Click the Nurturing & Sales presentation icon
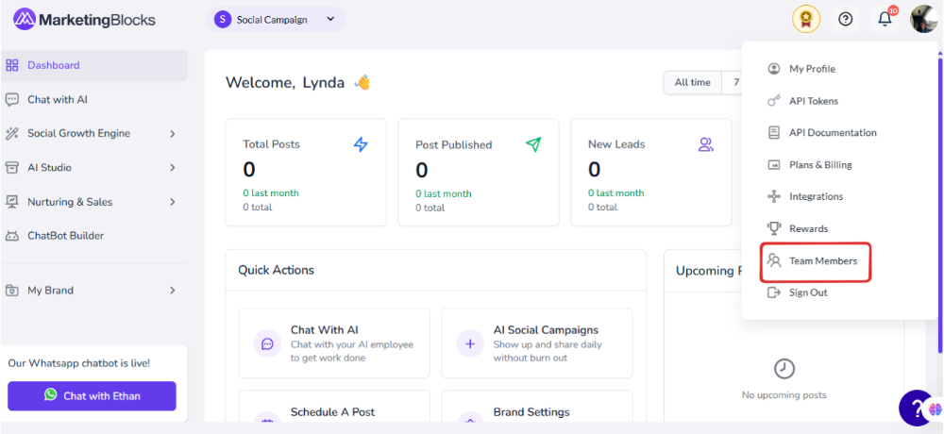 (12, 202)
